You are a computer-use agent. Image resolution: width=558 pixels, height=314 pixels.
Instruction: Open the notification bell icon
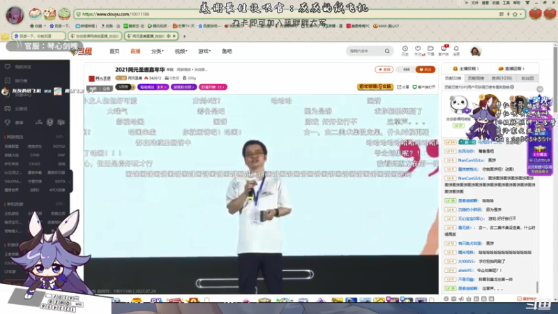click(456, 49)
